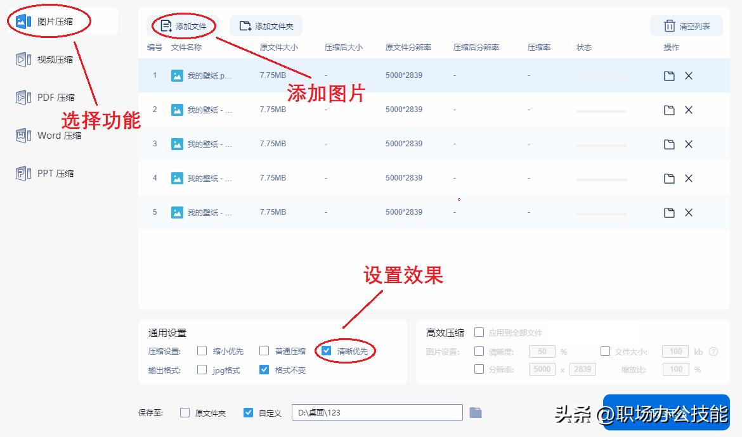Click the folder browse icon beside save path
The height and width of the screenshot is (437, 742).
476,412
